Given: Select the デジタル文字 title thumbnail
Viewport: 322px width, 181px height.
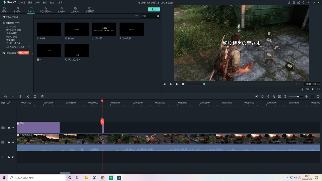Looking at the screenshot, I should (131, 29).
